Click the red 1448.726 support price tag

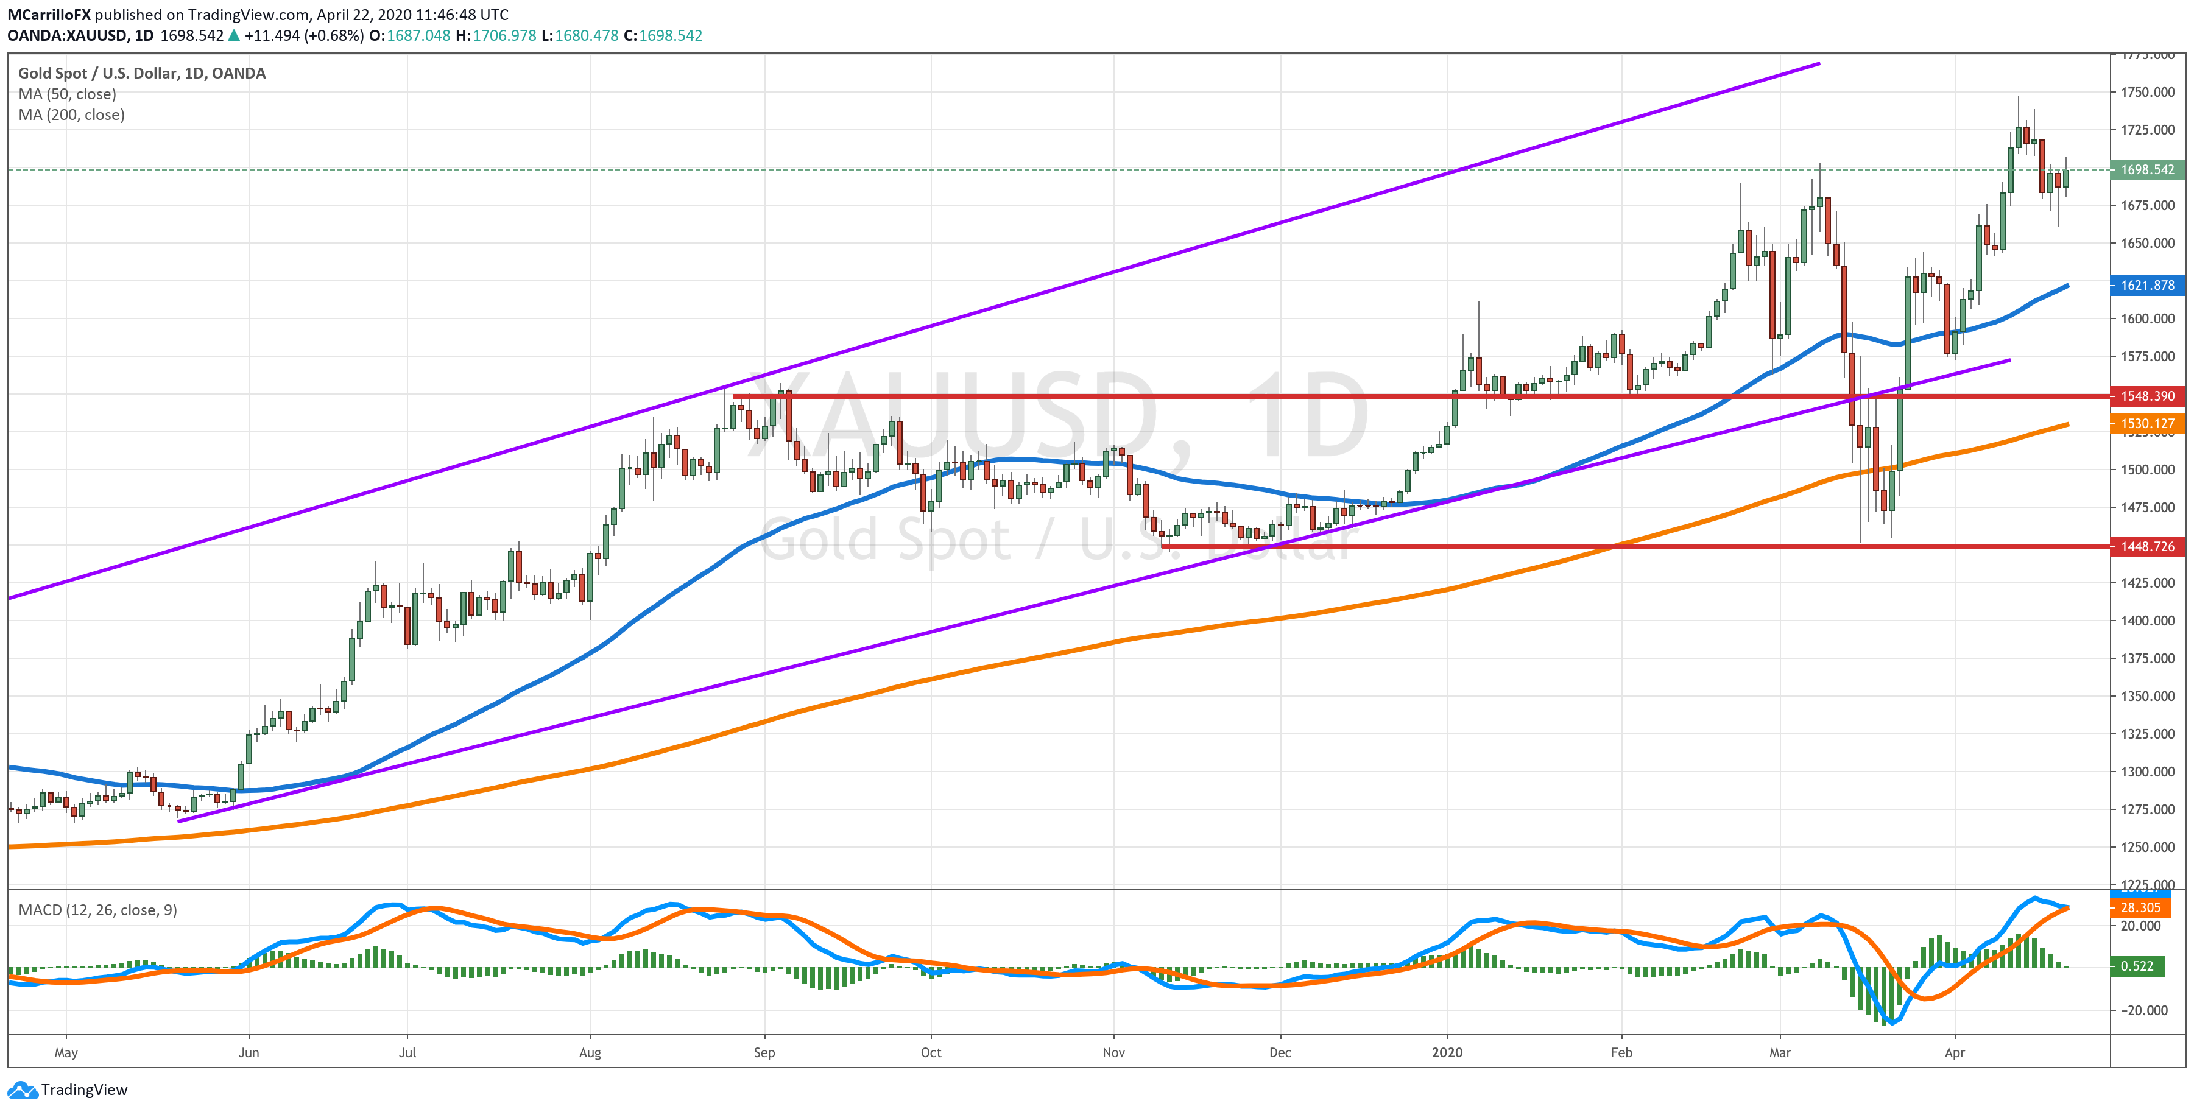[x=2147, y=547]
